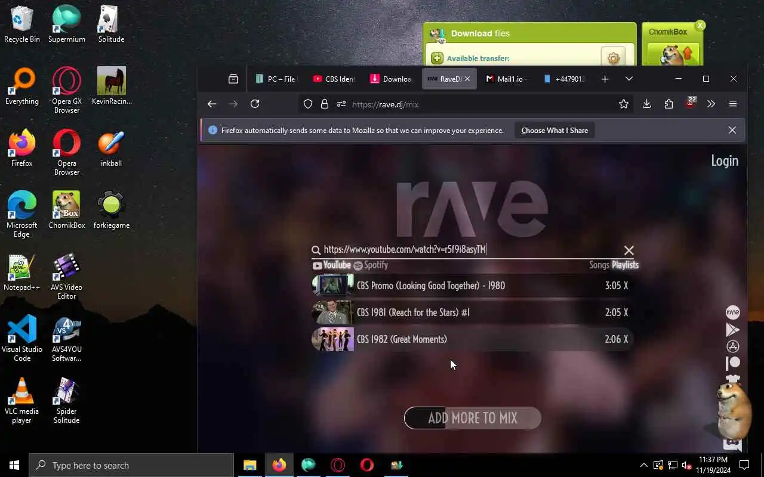Click the Login link

[725, 160]
